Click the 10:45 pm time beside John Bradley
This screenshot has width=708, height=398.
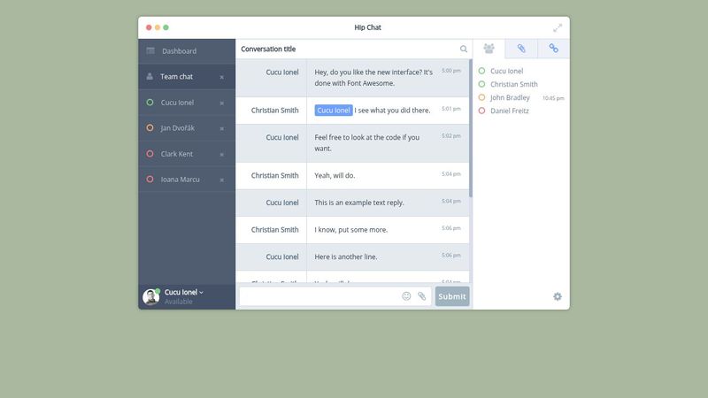coord(553,98)
